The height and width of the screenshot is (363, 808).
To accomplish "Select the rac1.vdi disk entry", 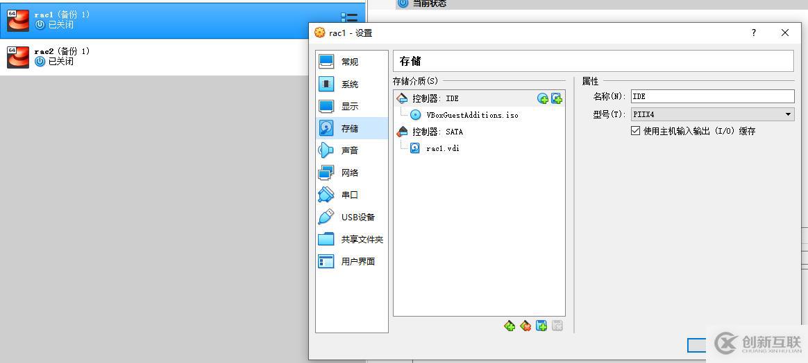I will click(x=479, y=148).
